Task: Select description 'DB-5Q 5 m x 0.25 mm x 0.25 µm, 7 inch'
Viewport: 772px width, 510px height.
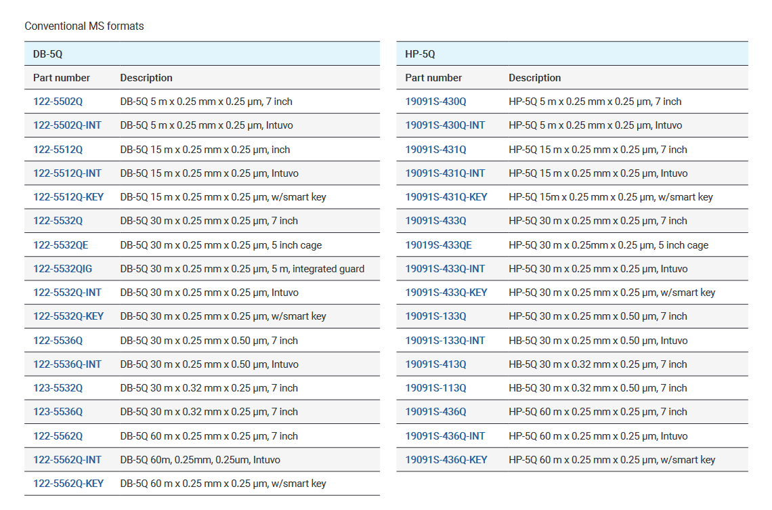Action: point(207,102)
